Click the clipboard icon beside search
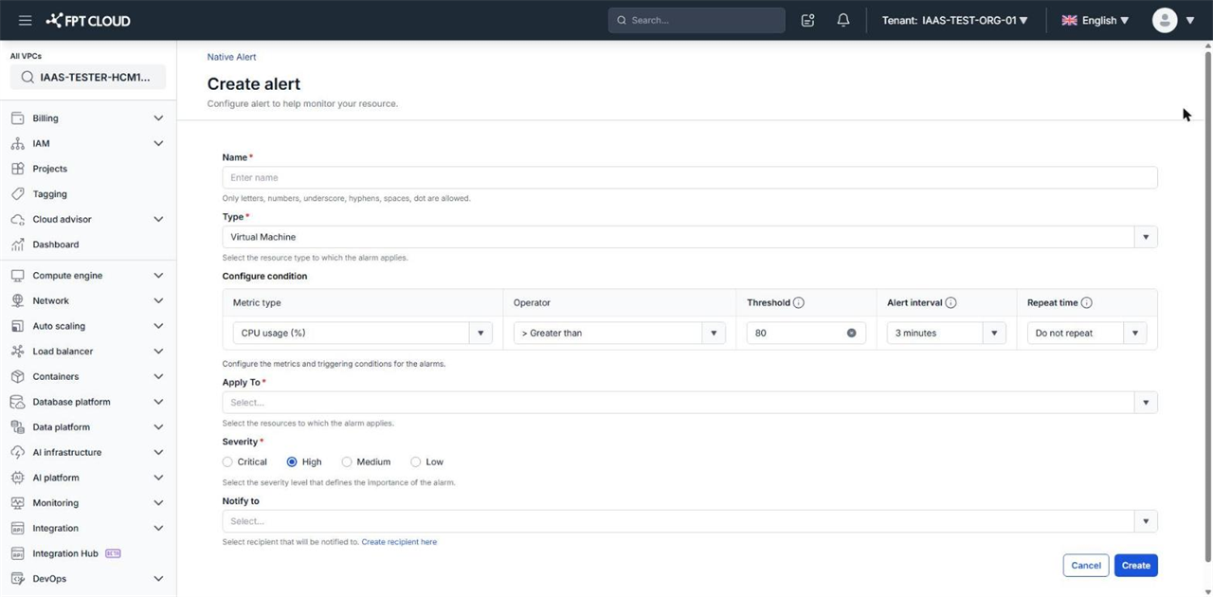The width and height of the screenshot is (1213, 597). (x=807, y=20)
